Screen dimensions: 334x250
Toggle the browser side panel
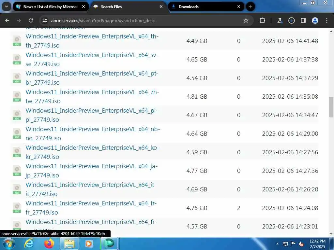(x=303, y=21)
